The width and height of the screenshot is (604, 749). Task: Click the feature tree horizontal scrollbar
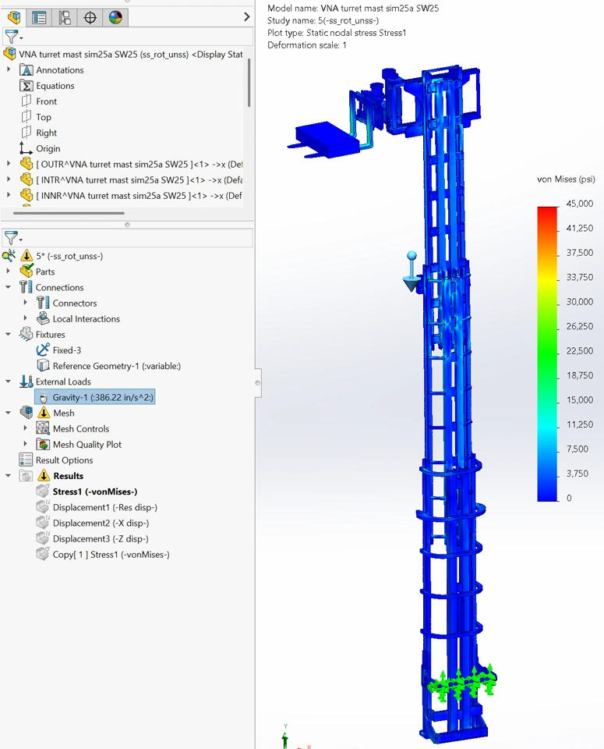[x=69, y=213]
